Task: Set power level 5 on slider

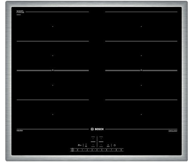Action: (x=102, y=150)
